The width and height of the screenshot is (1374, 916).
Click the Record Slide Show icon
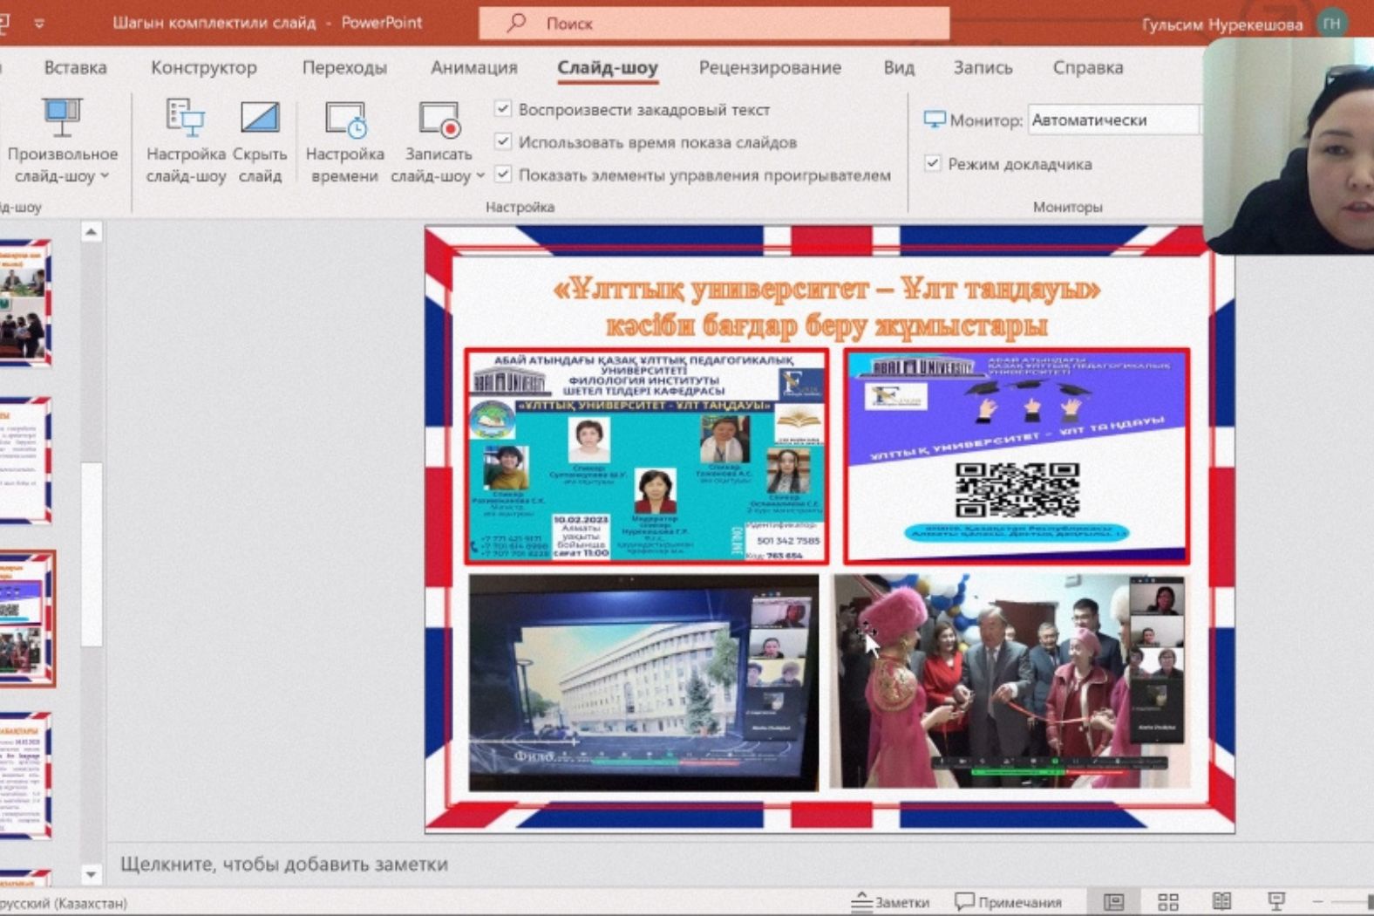click(439, 120)
